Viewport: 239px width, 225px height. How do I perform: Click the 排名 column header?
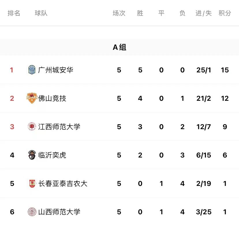pos(14,13)
